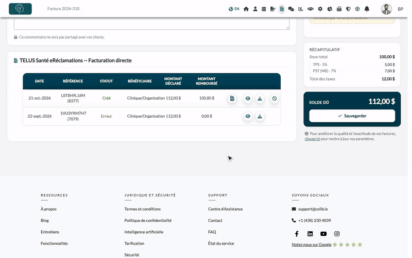412x258 pixels.
Task: Open 'Centre d'Assistance' link
Action: [225, 209]
